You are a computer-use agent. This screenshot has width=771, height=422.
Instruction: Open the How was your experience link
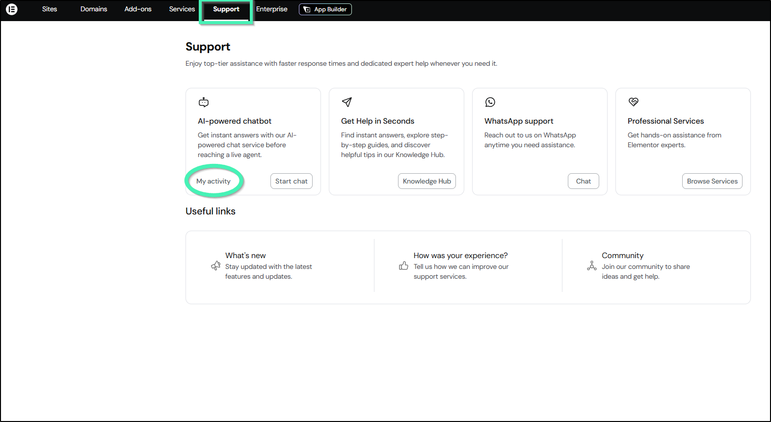(461, 256)
